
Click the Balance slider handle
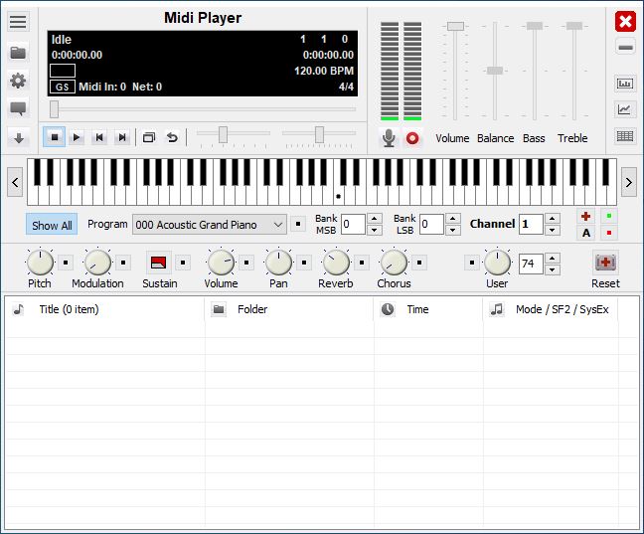click(495, 71)
